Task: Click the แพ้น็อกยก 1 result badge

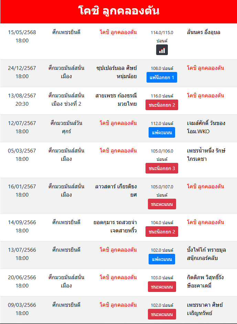Action: click(162, 77)
